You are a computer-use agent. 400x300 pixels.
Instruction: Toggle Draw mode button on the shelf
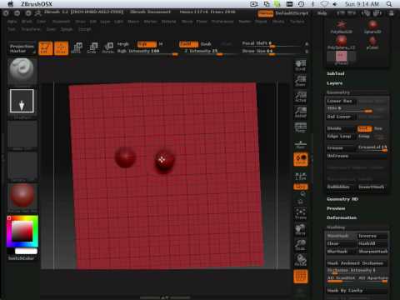[x=61, y=48]
